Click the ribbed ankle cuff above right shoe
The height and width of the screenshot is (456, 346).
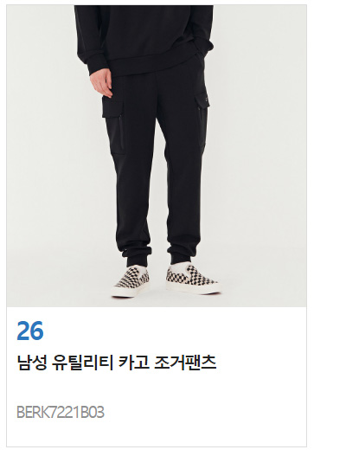click(x=182, y=254)
